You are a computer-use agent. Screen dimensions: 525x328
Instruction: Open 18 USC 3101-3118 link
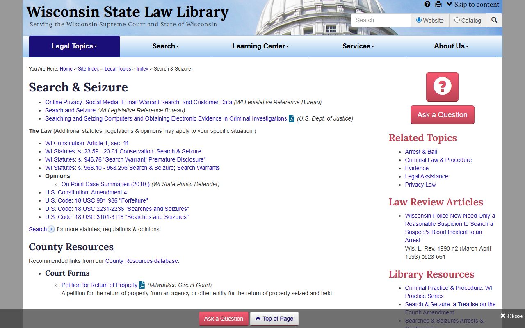(117, 217)
